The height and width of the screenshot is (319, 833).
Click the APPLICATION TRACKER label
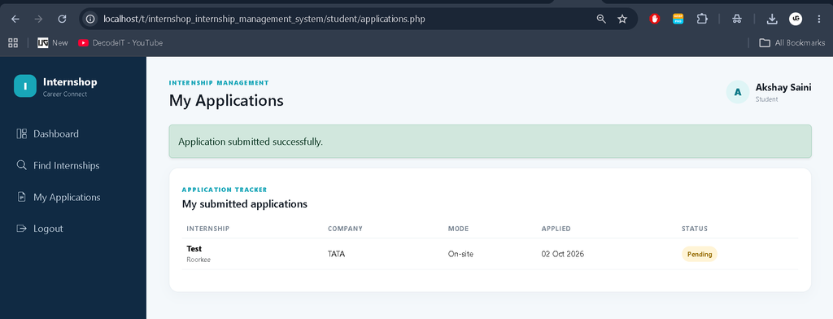click(x=225, y=190)
